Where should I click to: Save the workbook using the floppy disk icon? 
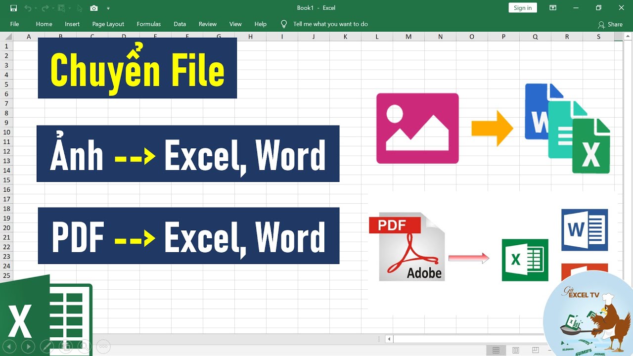click(x=13, y=8)
